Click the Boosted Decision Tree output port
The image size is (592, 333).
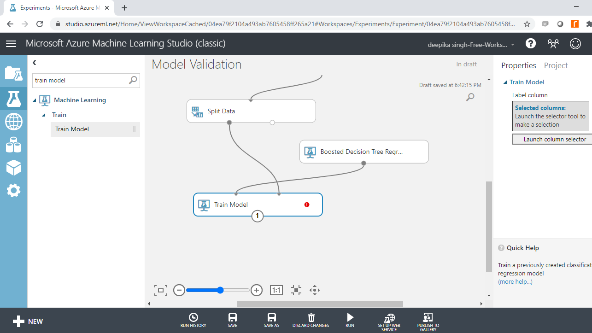pyautogui.click(x=363, y=163)
